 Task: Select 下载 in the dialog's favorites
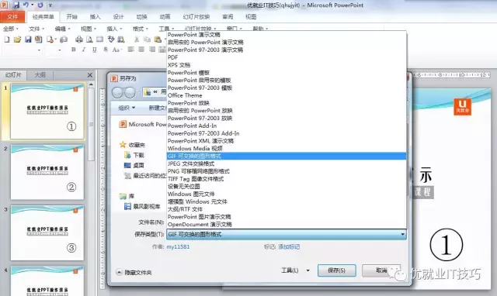[134, 155]
